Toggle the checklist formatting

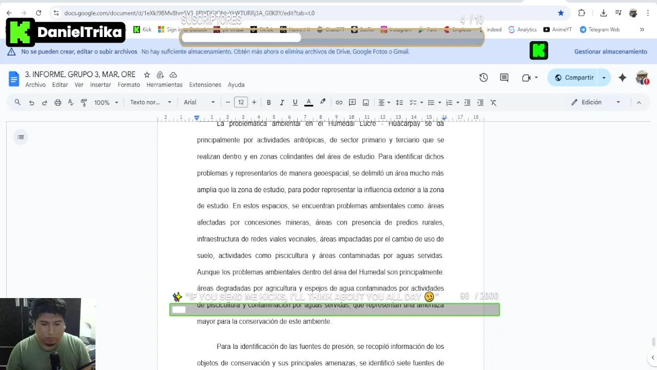click(413, 102)
